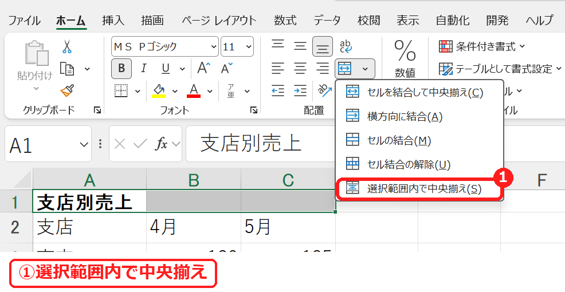Viewport: 565px width, 292px height.
Task: Click the Decrease Indent icon
Action: pos(278,90)
